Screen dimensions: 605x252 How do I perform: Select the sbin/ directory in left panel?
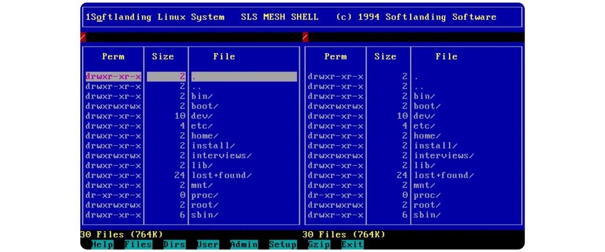point(205,215)
